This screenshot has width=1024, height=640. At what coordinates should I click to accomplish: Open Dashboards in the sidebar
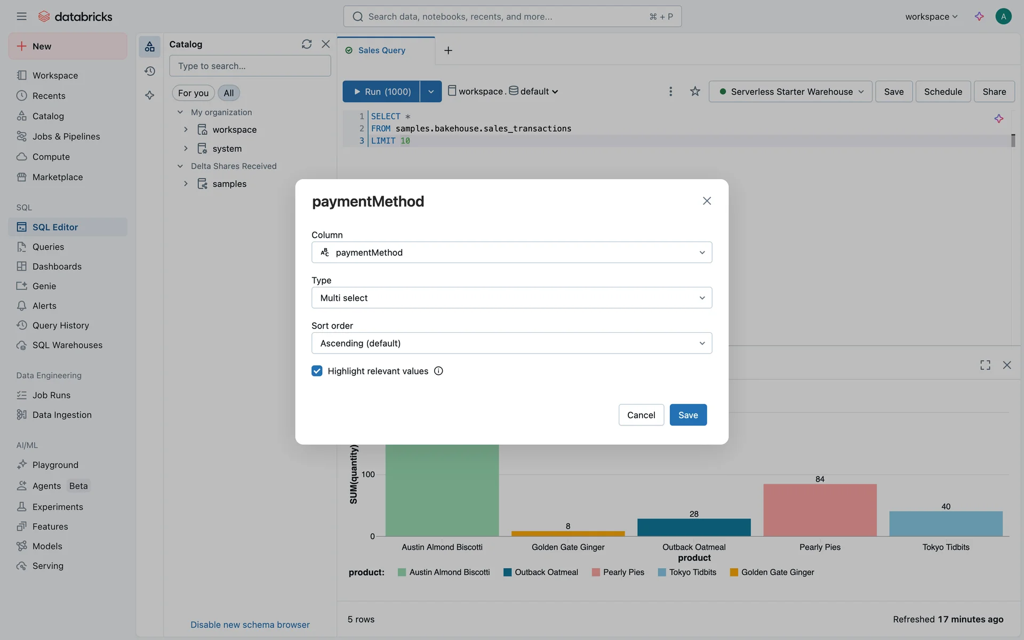click(57, 266)
